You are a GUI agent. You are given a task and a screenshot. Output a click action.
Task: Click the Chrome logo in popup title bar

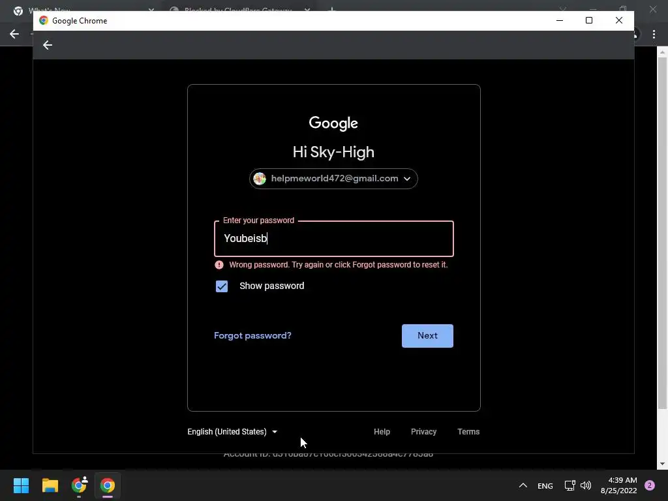(43, 20)
